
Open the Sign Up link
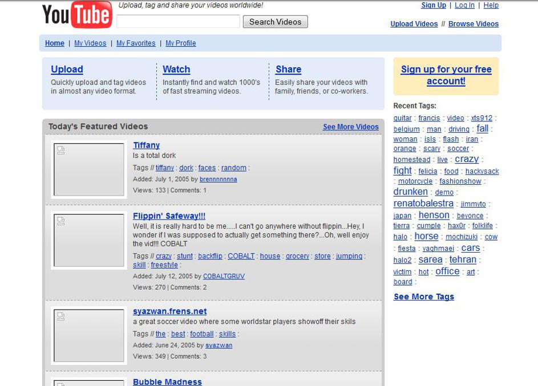click(x=433, y=5)
